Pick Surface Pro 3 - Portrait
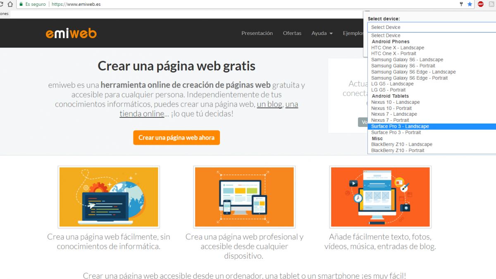The height and width of the screenshot is (279, 496). pos(432,132)
